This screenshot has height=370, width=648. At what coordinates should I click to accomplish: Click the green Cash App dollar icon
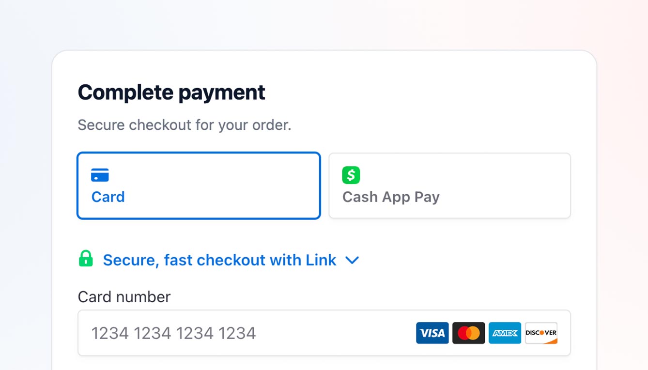pyautogui.click(x=351, y=175)
